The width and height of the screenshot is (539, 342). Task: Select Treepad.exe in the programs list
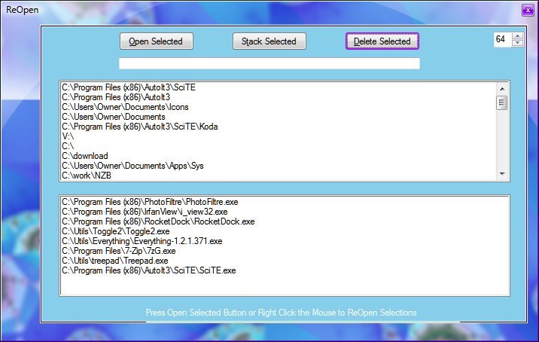coord(114,261)
